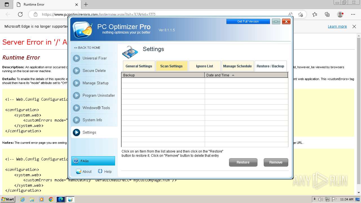
Task: Close the PC Optimizer Pro window
Action: (x=286, y=21)
